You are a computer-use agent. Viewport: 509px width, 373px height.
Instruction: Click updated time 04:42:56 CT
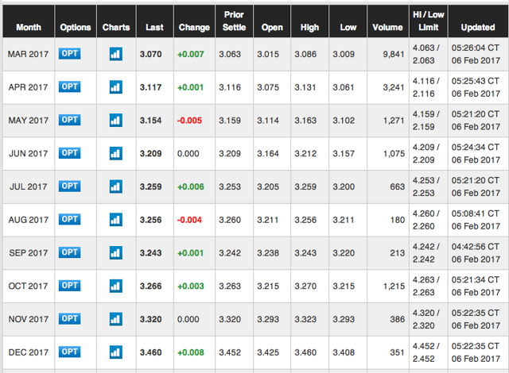(476, 247)
